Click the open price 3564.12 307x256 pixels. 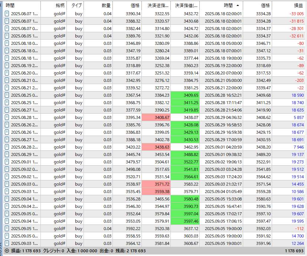[x=133, y=243]
